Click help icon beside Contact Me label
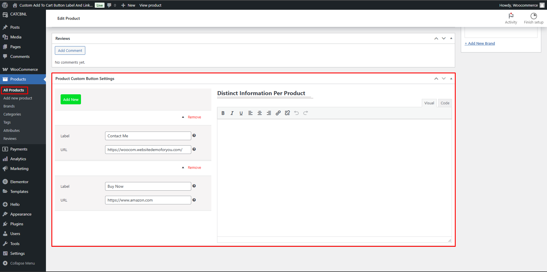Viewport: 547px width, 272px height. point(194,136)
